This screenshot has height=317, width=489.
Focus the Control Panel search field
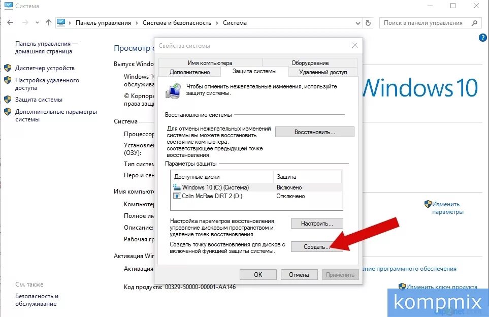(x=430, y=23)
